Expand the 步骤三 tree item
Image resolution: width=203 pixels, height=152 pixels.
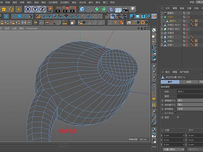(x=162, y=37)
